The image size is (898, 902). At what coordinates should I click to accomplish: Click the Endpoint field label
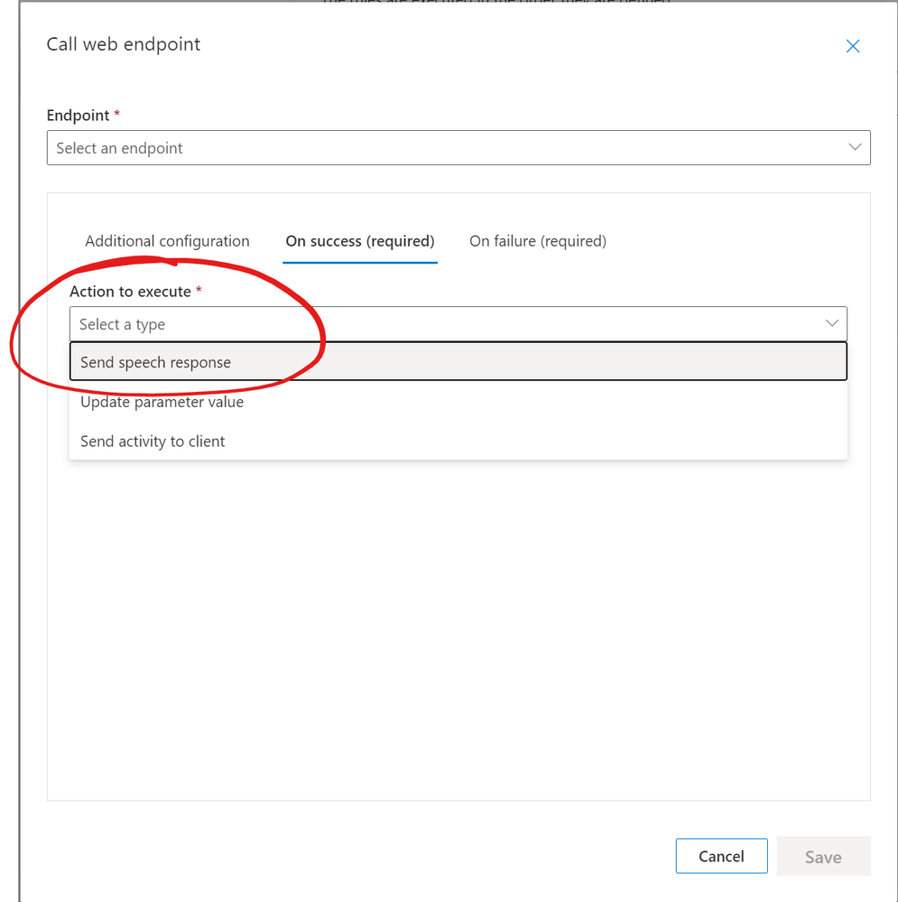[78, 116]
